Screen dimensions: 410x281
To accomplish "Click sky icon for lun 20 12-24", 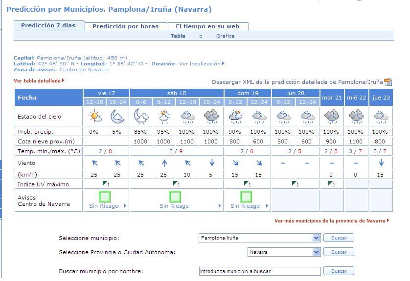I will pos(307,117).
